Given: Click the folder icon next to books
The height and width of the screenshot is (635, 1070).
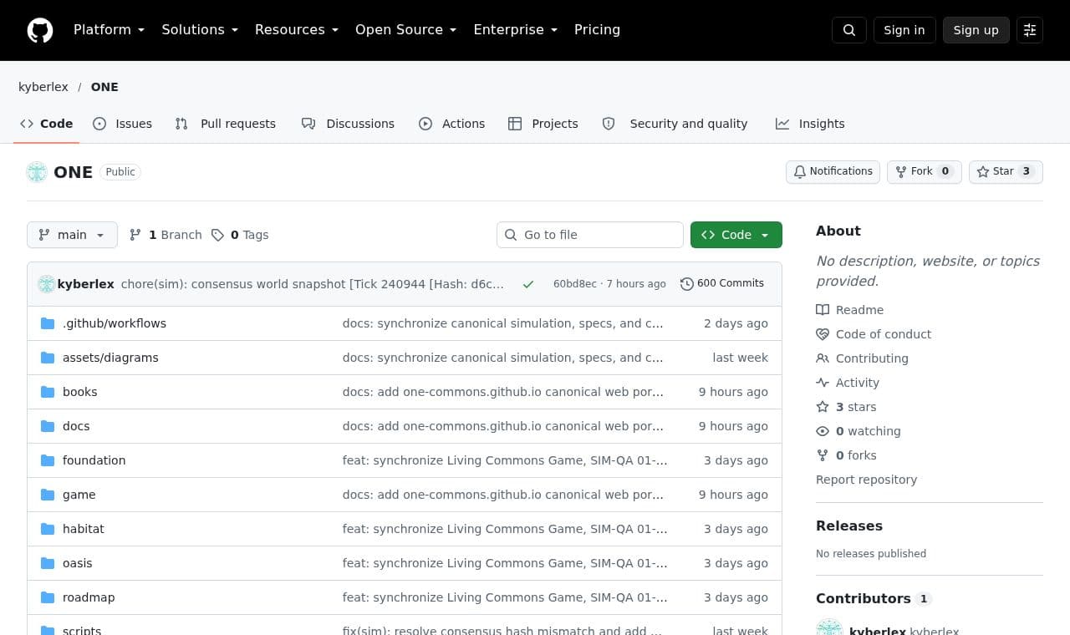Looking at the screenshot, I should tap(48, 392).
